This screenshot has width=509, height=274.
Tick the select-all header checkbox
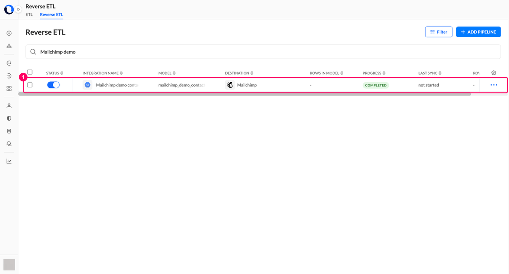(x=30, y=72)
